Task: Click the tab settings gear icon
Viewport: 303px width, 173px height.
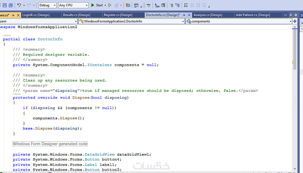Action: (296, 15)
